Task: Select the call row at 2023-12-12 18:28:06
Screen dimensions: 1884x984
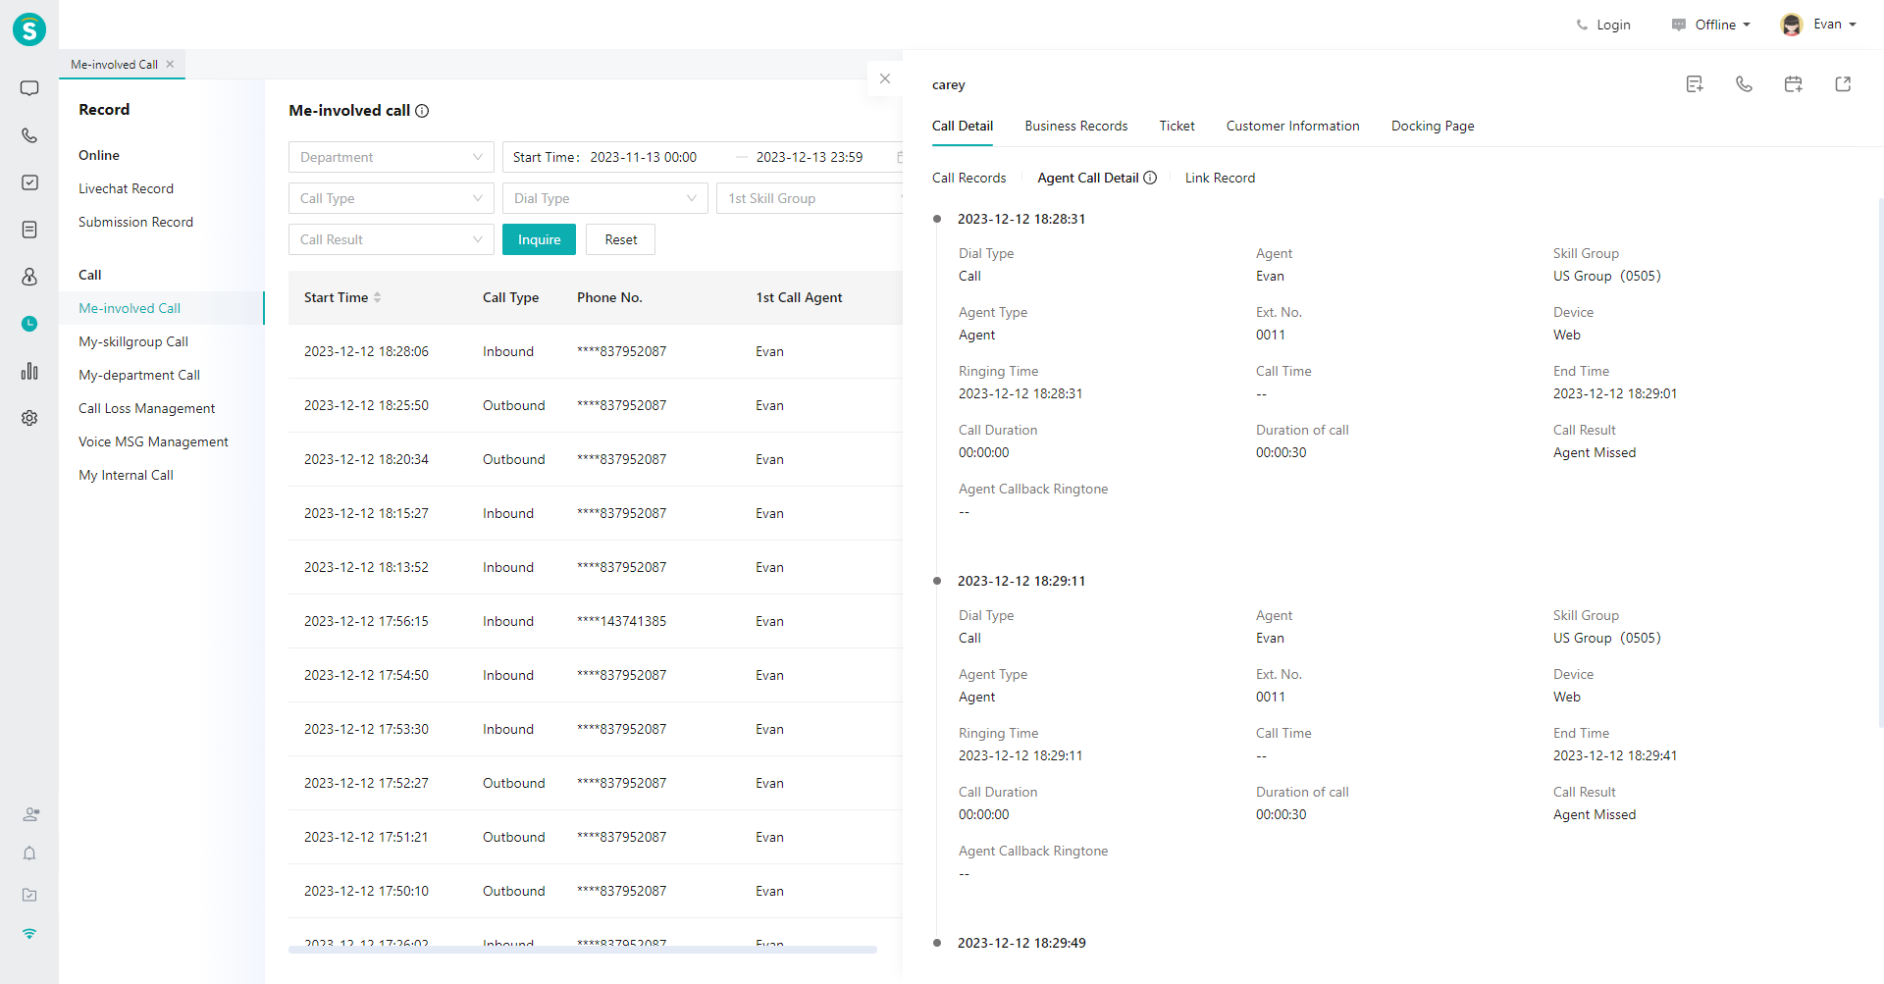Action: [596, 351]
